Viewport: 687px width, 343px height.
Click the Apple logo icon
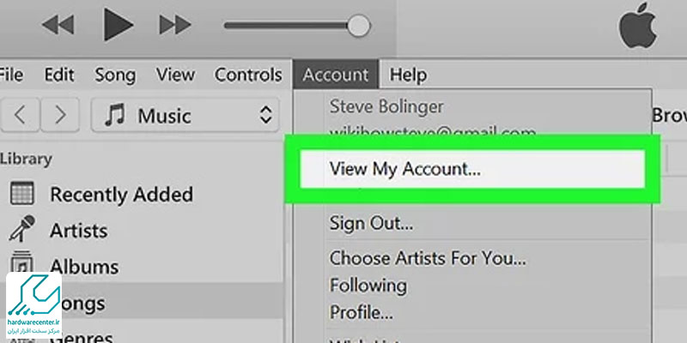(x=637, y=26)
